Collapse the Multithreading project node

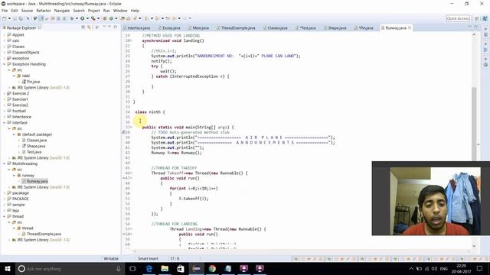pos(5,163)
